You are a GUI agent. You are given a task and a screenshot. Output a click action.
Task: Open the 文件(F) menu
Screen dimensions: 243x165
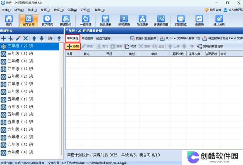(6, 10)
